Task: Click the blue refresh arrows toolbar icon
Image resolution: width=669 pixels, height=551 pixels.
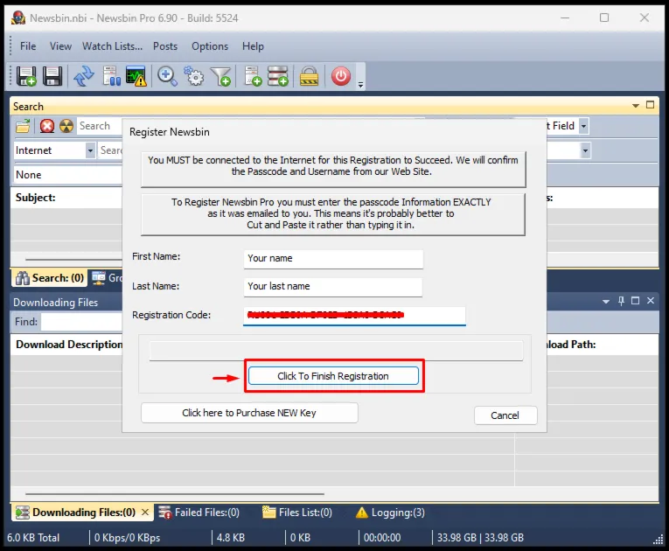Action: point(84,76)
